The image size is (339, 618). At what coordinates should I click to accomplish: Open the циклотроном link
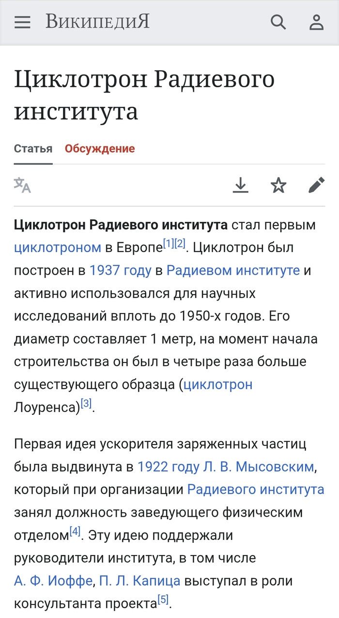click(58, 248)
